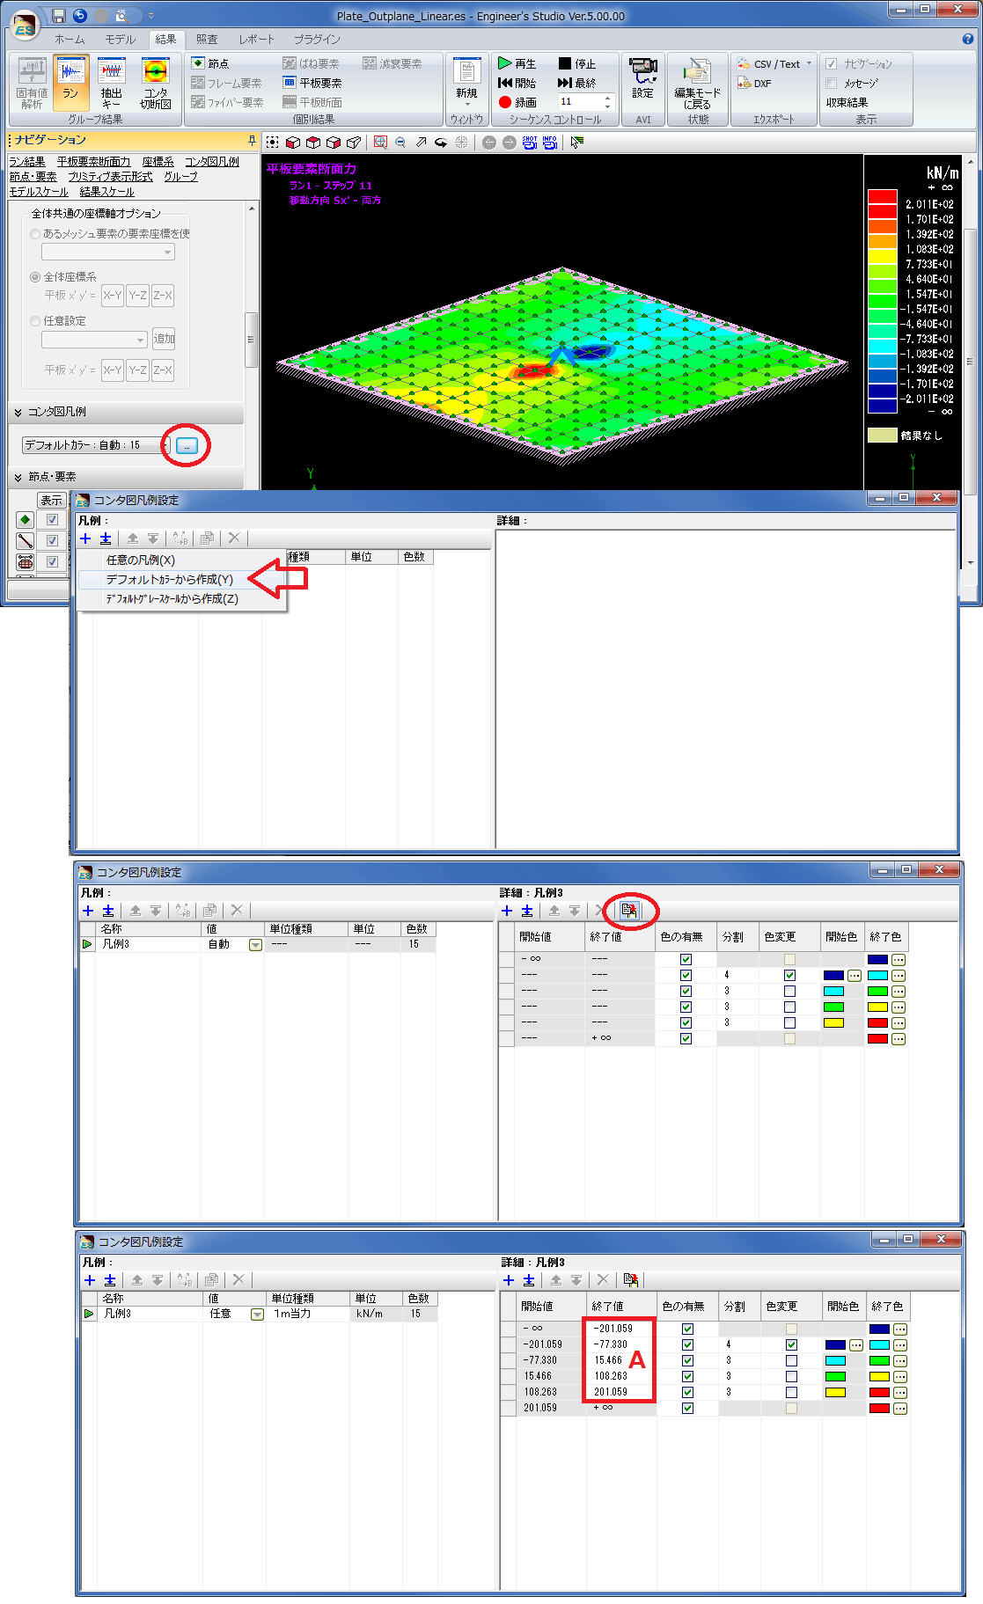
Task: Click the cursor selection icon in view toolbar
Action: pyautogui.click(x=576, y=143)
